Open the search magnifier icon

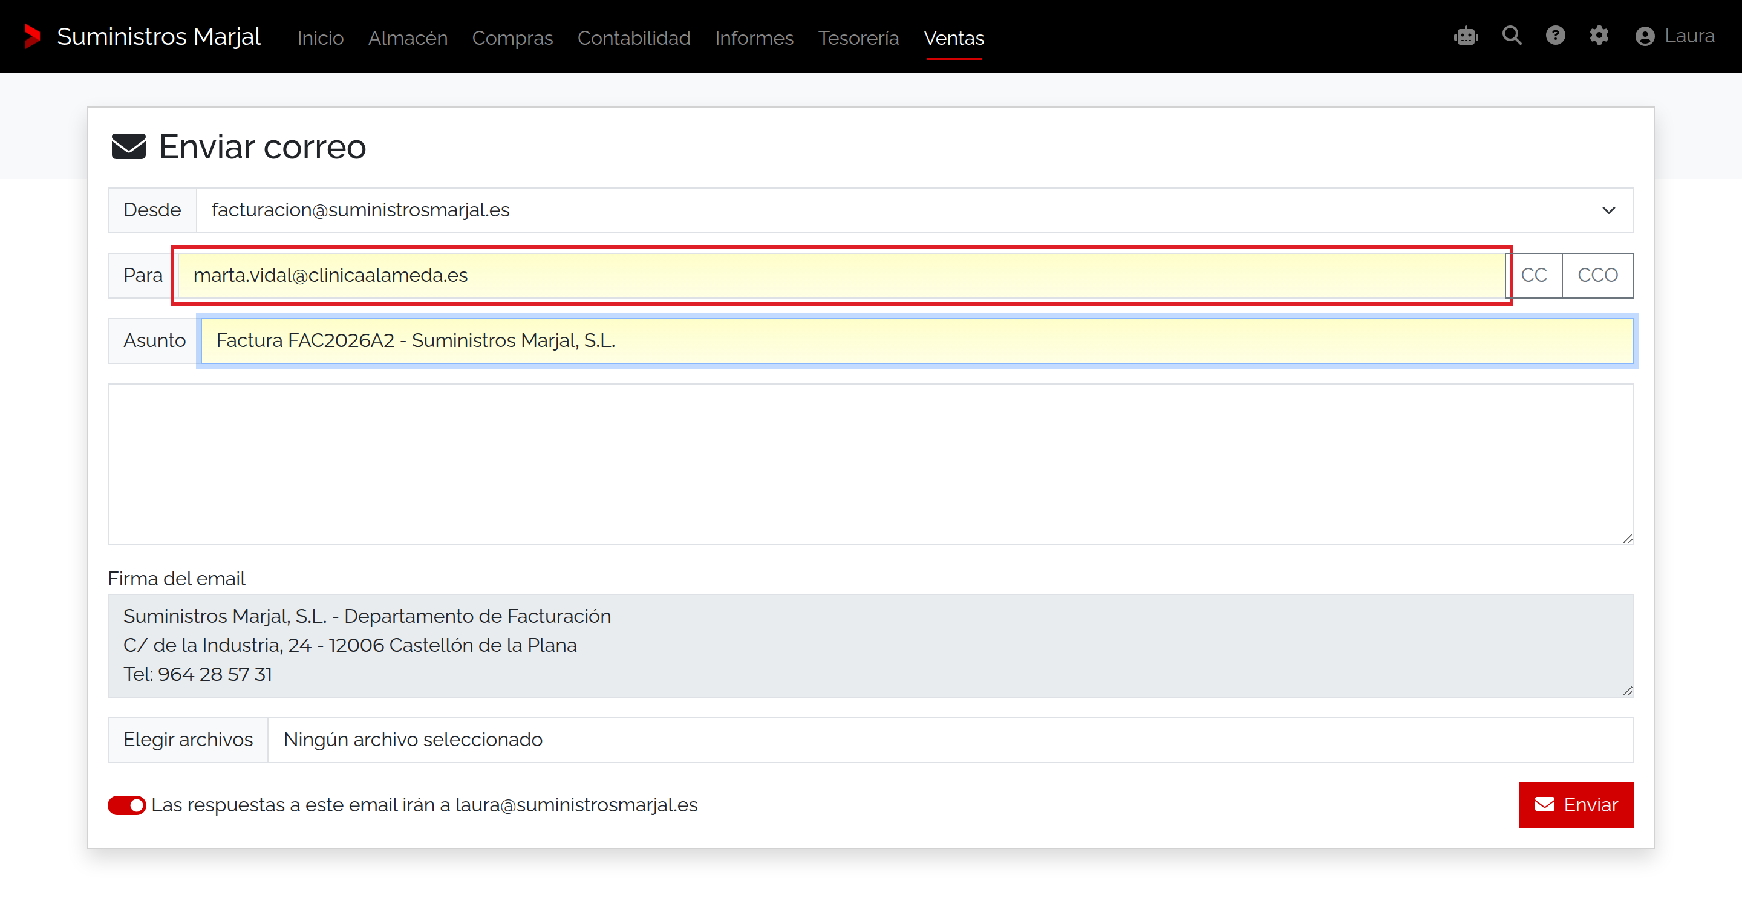(1512, 36)
